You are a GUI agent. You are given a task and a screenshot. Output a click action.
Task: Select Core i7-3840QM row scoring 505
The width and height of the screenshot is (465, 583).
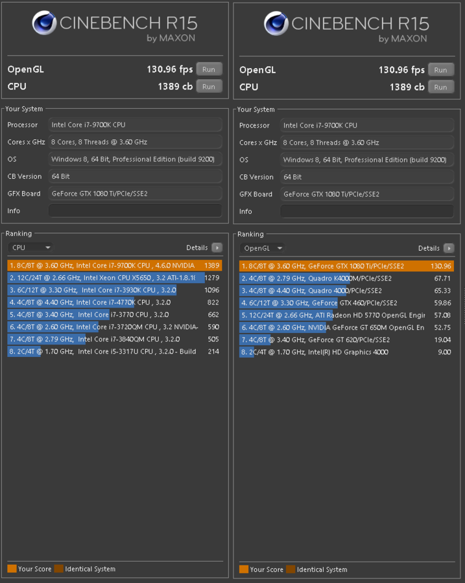(115, 339)
